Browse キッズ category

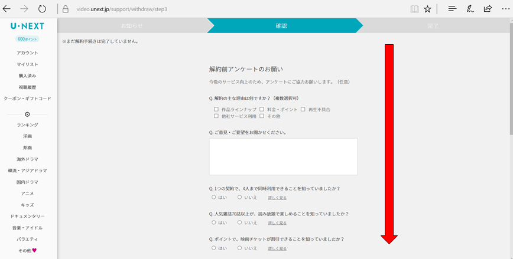27,205
